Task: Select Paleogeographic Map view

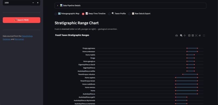Action: point(67,14)
